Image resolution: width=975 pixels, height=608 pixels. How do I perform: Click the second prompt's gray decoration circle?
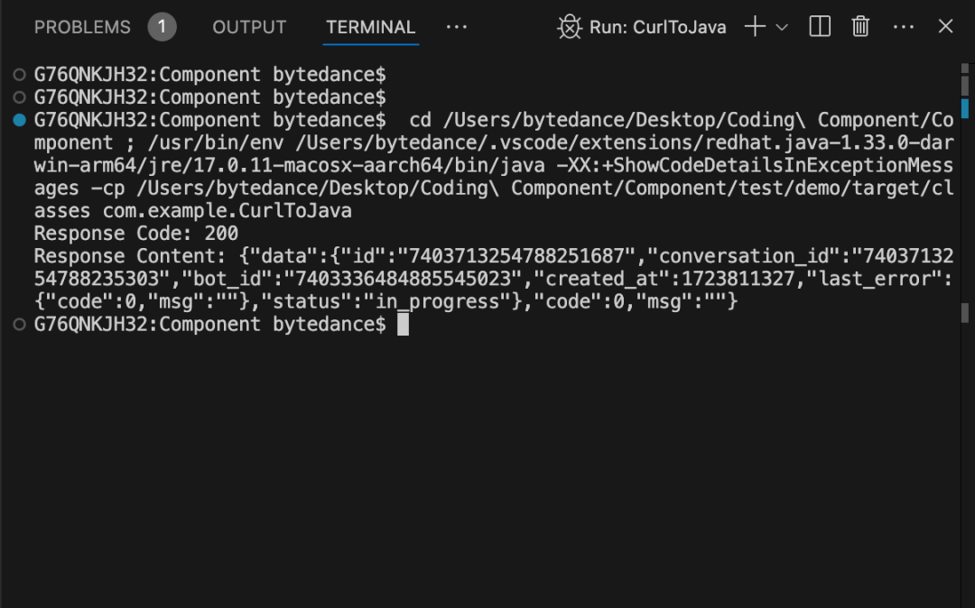[x=20, y=97]
